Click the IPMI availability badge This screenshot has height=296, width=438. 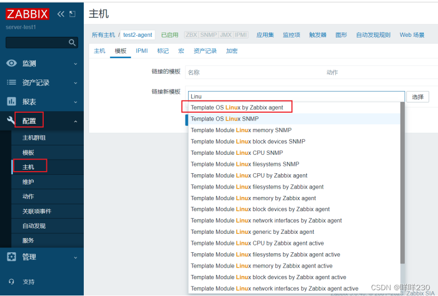[x=240, y=35]
